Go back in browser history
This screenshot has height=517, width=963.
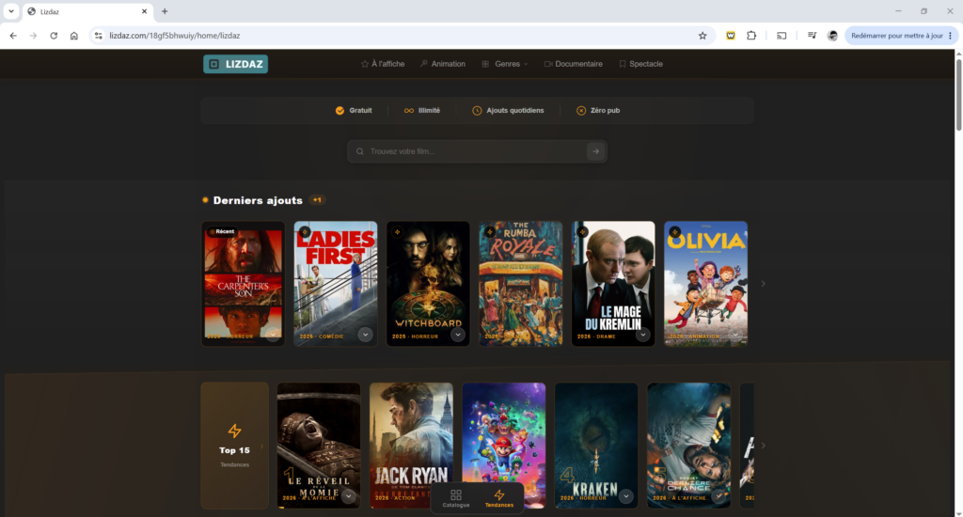13,36
